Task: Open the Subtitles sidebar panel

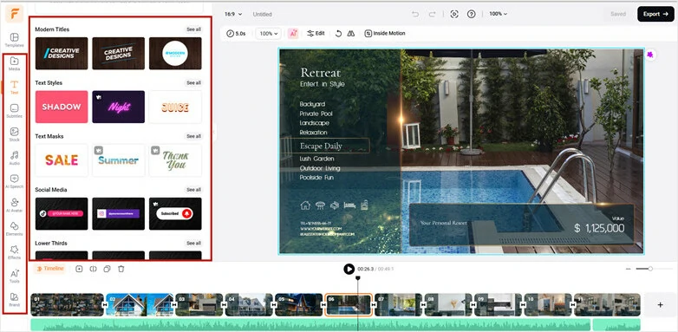Action: coord(14,111)
